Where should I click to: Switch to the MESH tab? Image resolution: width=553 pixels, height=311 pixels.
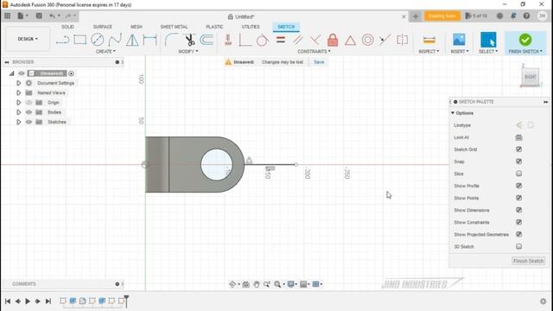(x=137, y=27)
